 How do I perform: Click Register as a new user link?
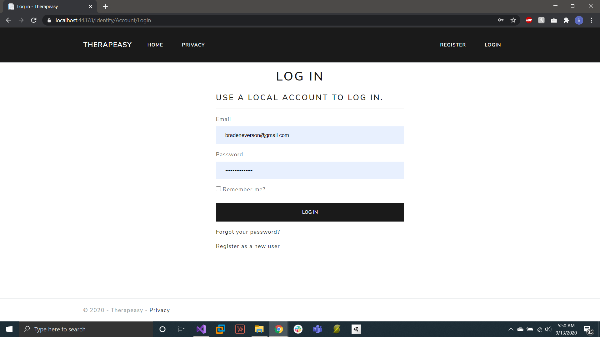[x=248, y=246]
